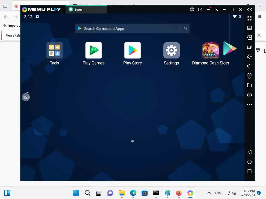Click the MEmu mini-window mode icon
266x199 pixels.
[x=216, y=10]
